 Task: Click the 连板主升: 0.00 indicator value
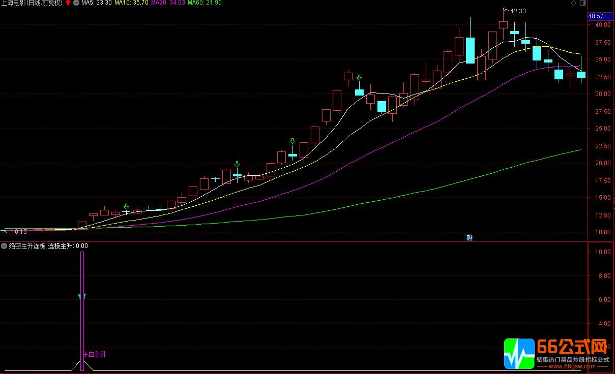(x=68, y=246)
